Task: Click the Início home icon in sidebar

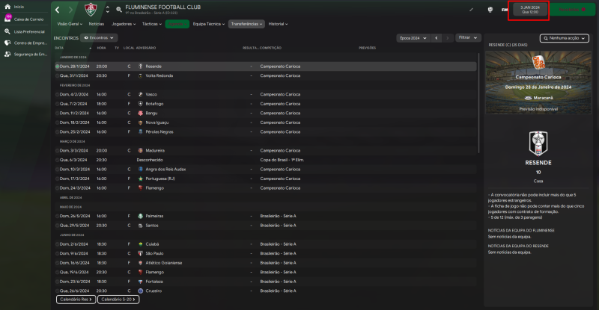Action: pyautogui.click(x=7, y=6)
